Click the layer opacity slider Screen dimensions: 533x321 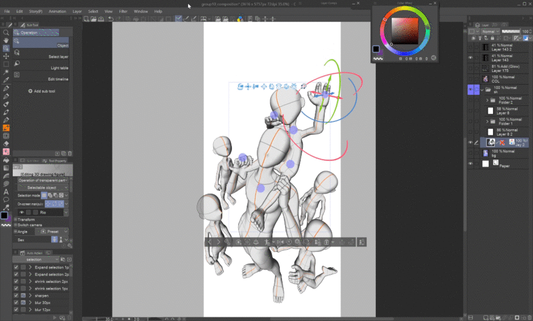[511, 31]
